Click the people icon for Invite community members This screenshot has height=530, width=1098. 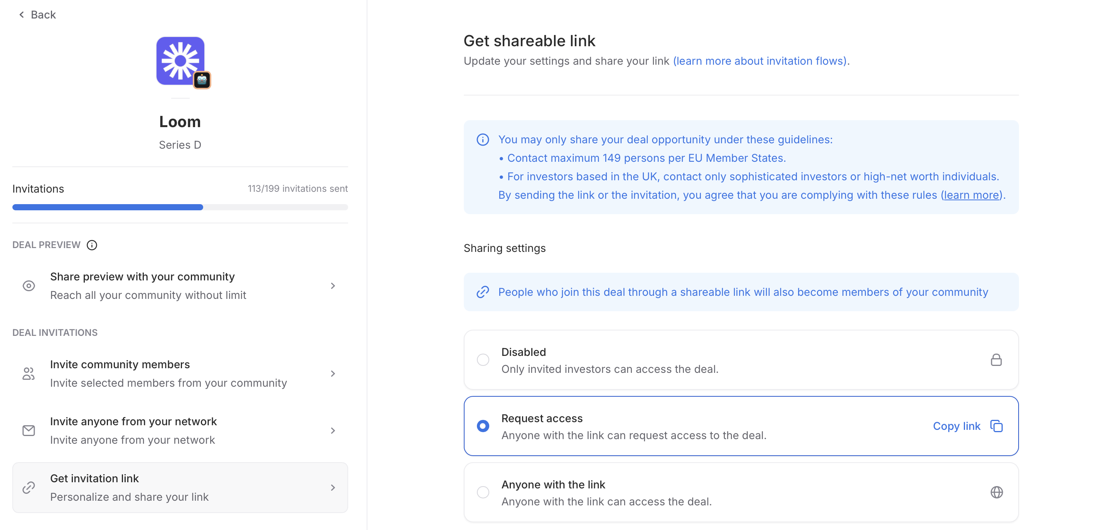(x=29, y=373)
